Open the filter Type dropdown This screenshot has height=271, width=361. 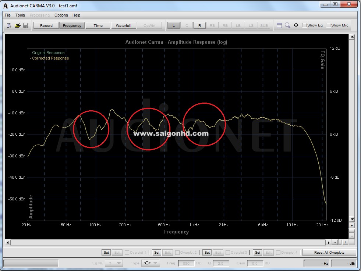151,263
